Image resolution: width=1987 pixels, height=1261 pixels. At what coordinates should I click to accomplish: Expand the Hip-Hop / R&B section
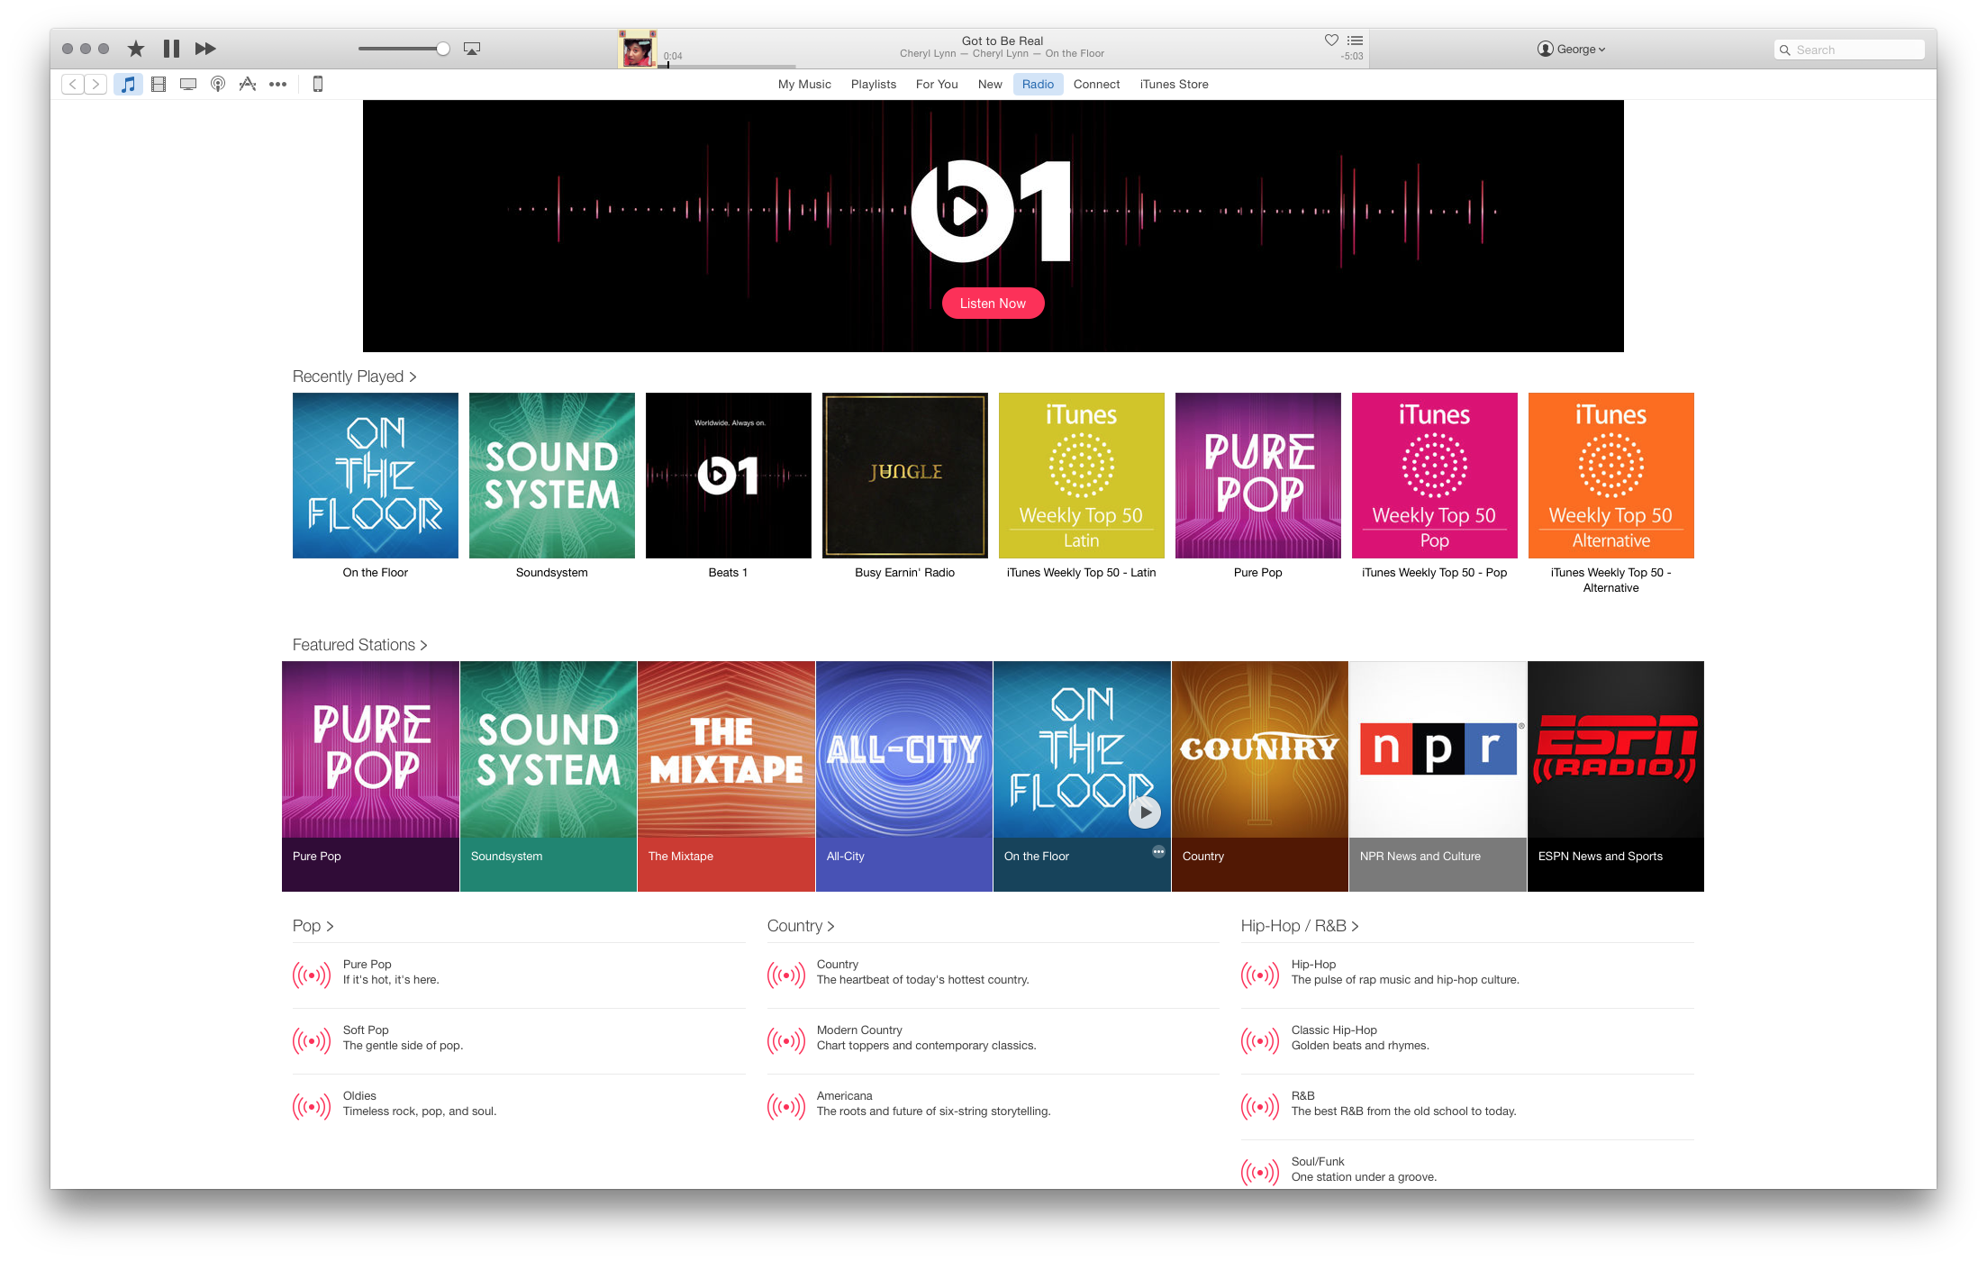1300,926
